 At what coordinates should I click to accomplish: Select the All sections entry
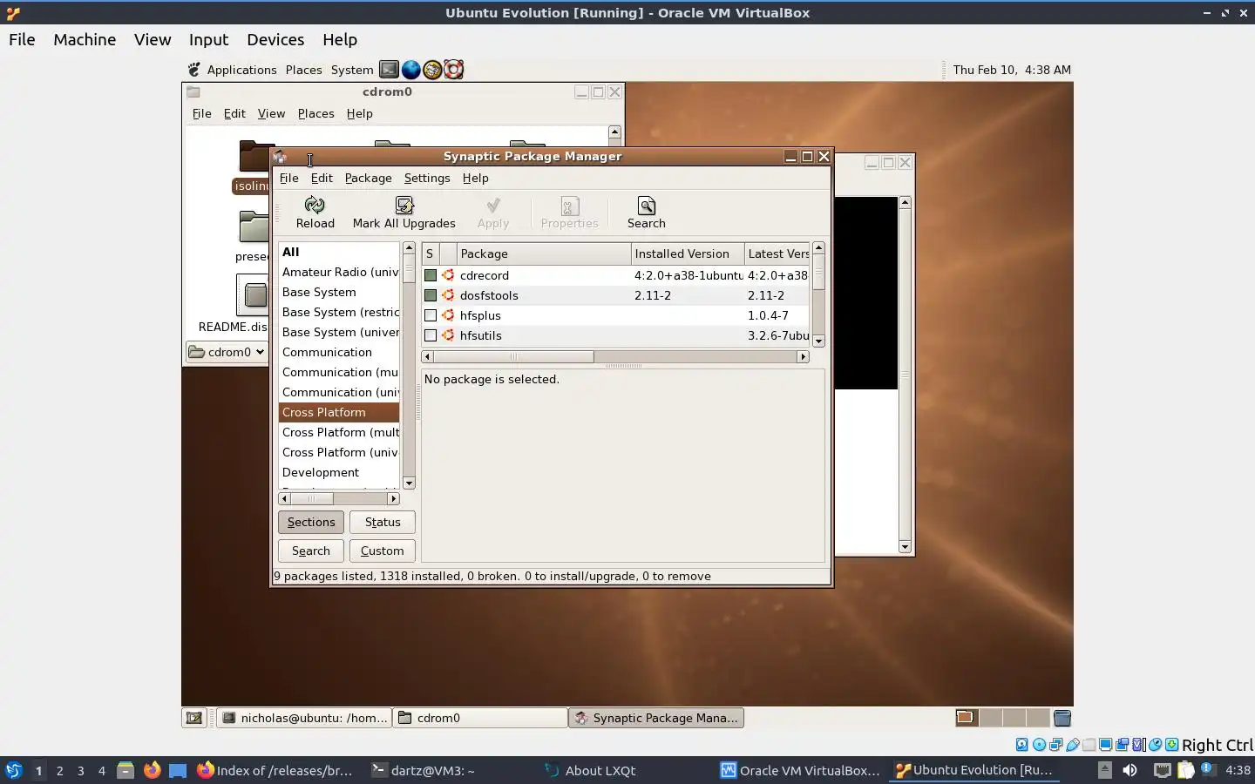point(339,252)
